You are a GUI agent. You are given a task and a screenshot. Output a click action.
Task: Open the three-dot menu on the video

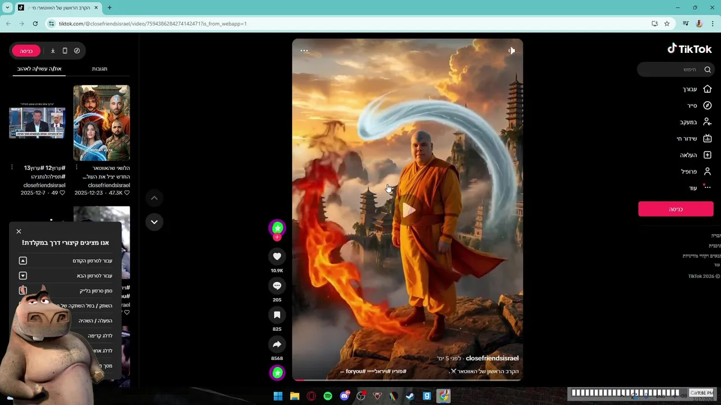(304, 51)
